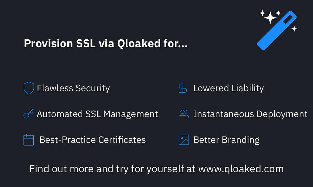Click the key icon for SSL Management
Screen dimensions: 313x187
coord(28,114)
